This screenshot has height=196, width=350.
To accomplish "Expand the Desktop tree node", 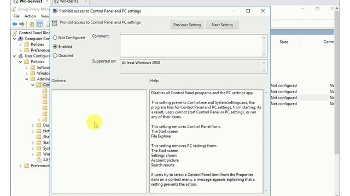I will 33,125.
